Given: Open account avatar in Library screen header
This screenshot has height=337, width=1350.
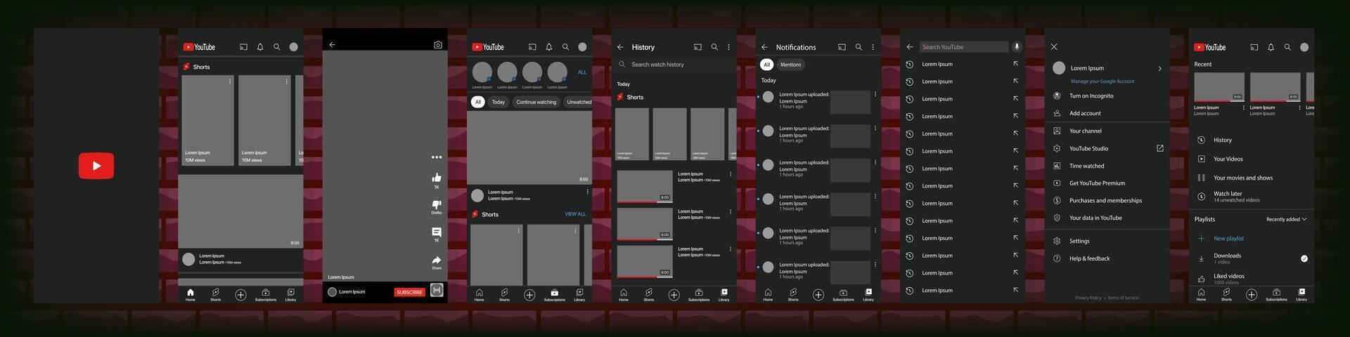Looking at the screenshot, I should click(x=1304, y=47).
